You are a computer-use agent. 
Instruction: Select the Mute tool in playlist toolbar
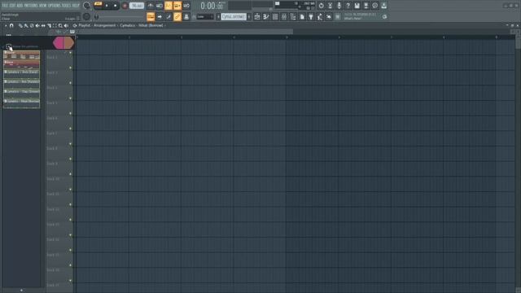pos(37,25)
